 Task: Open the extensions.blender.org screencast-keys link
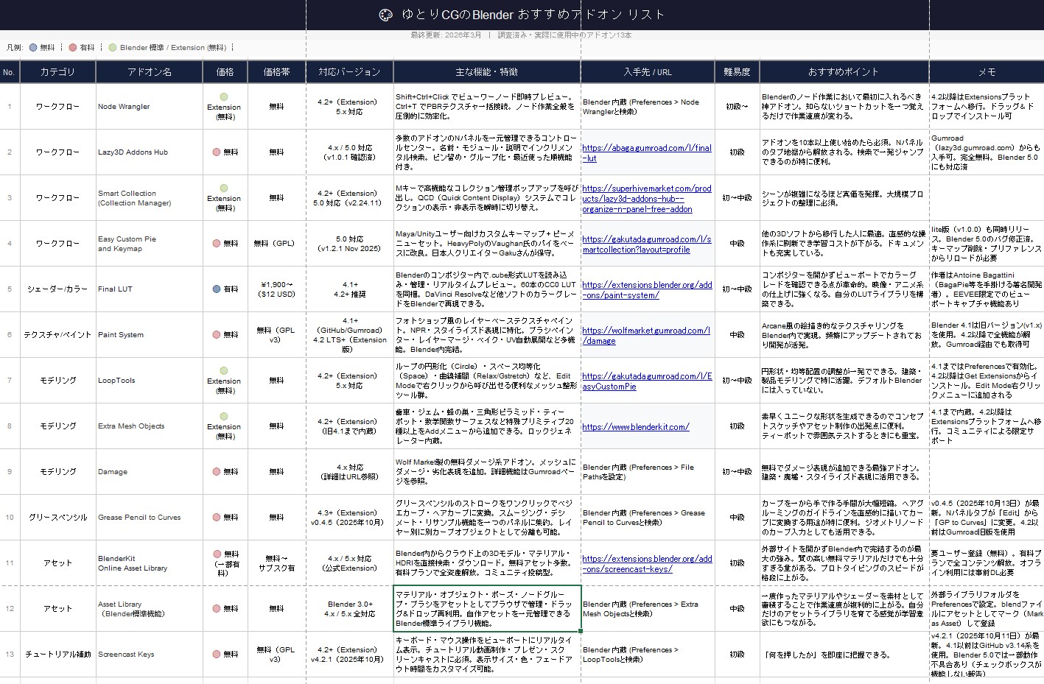tap(647, 563)
